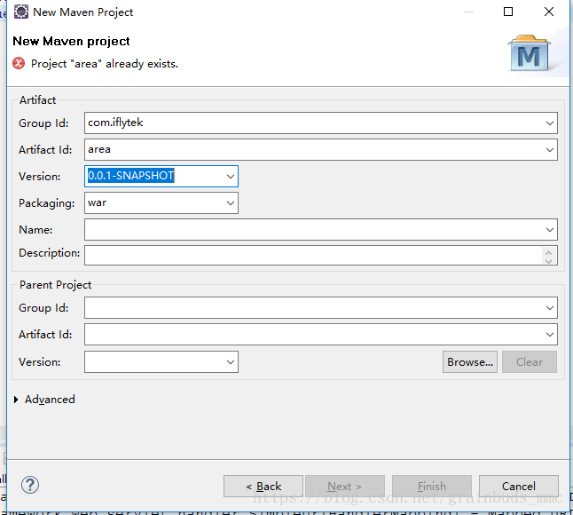The image size is (573, 515).
Task: Open the Artifact Version dropdown arrow
Action: [x=231, y=177]
